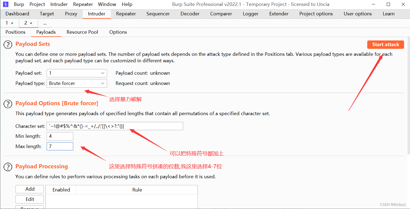The width and height of the screenshot is (410, 209).
Task: Close Intruder attack tab 2
Action: [31, 23]
